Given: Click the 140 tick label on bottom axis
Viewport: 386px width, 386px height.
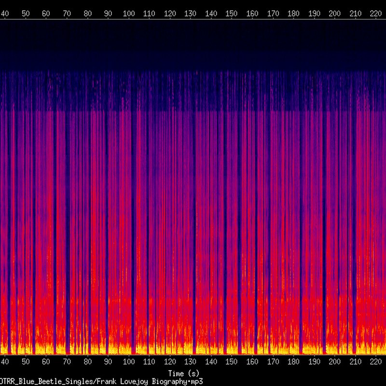Looking at the screenshot, I should tap(211, 361).
